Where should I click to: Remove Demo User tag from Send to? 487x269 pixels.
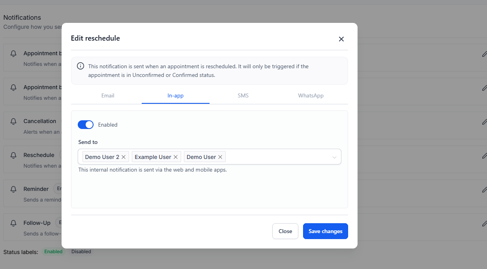[220, 157]
